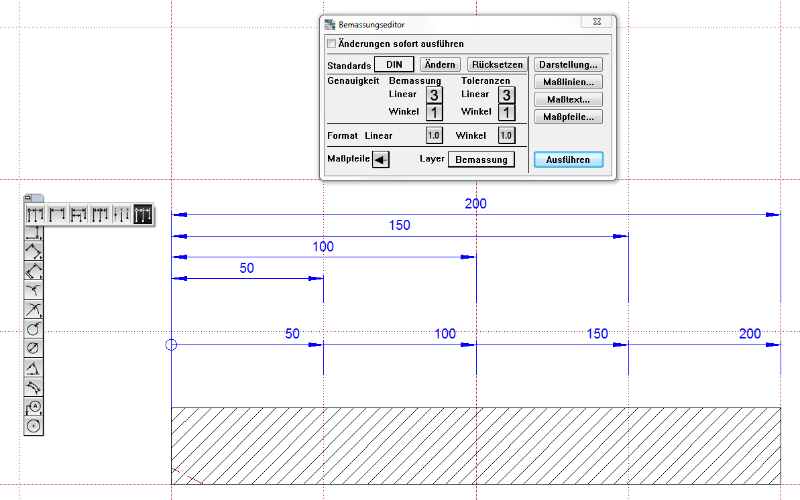Open the Darstellung... settings
Image resolution: width=800 pixels, height=500 pixels.
[x=568, y=65]
